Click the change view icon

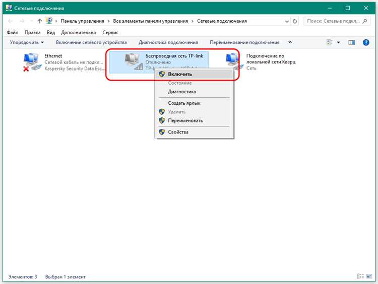pos(330,42)
